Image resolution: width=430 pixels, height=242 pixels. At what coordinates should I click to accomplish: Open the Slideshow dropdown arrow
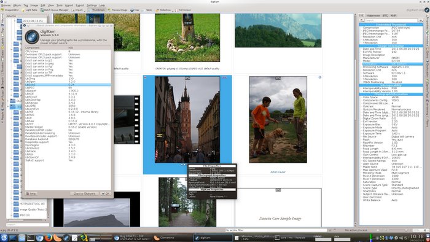coord(173,10)
